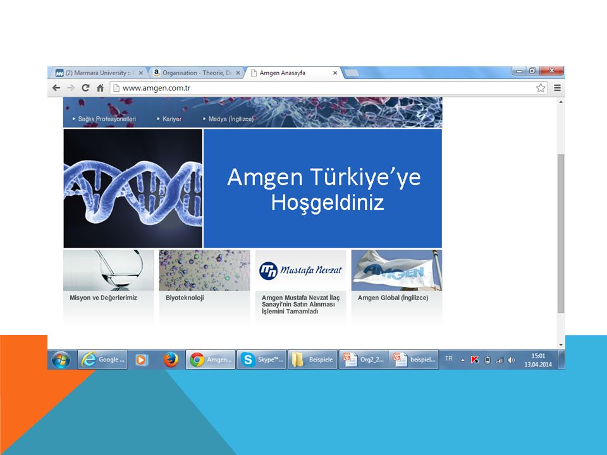Go forward with the browser arrow

pyautogui.click(x=71, y=88)
